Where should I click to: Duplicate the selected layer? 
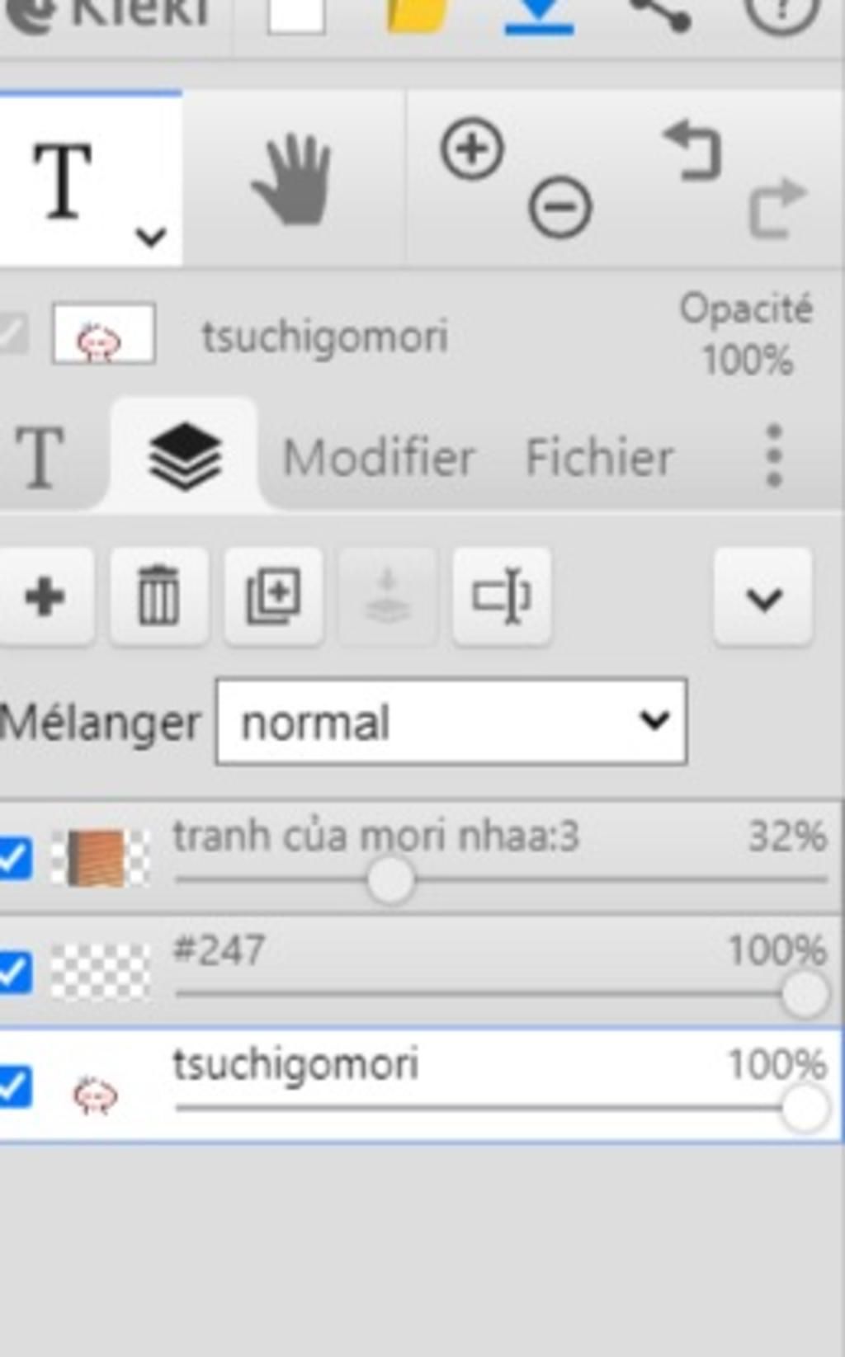pos(273,596)
